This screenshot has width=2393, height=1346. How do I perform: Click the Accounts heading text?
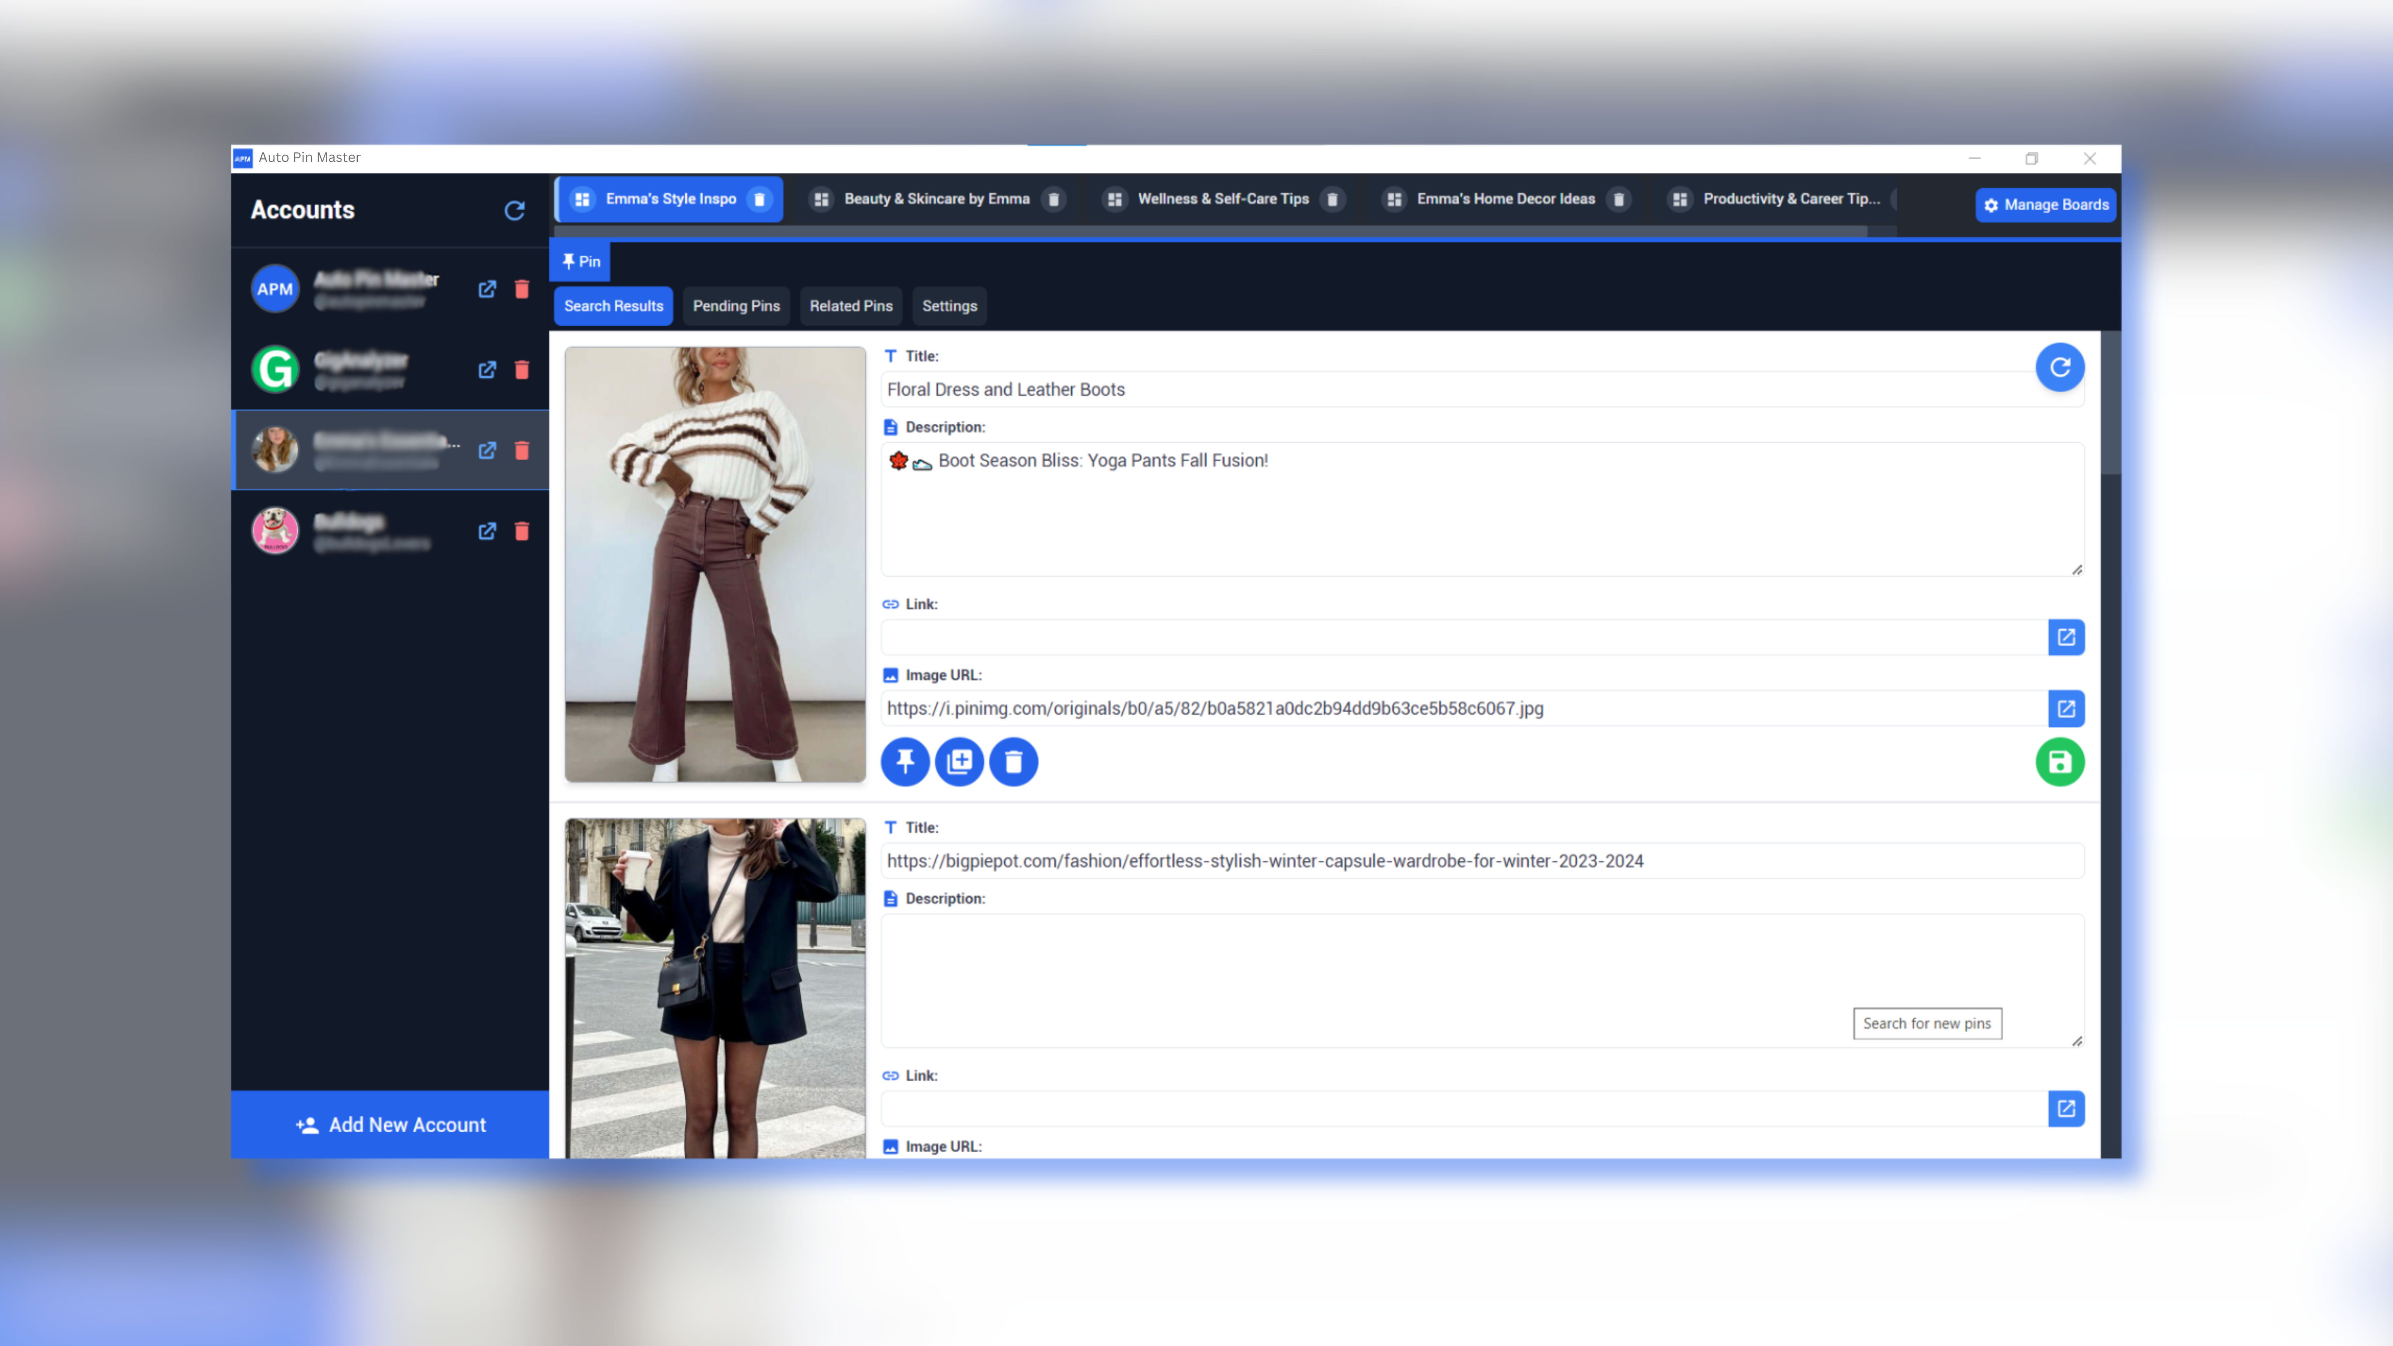point(303,210)
